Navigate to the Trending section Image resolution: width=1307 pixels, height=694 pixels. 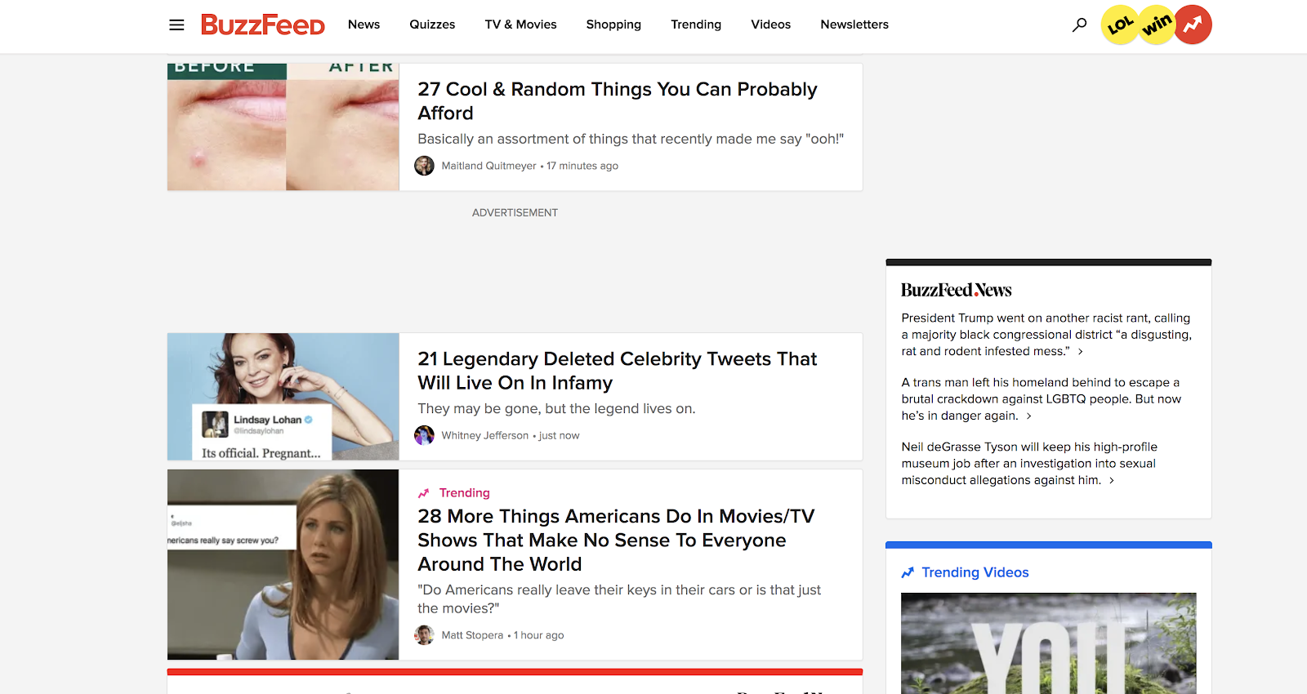click(696, 24)
